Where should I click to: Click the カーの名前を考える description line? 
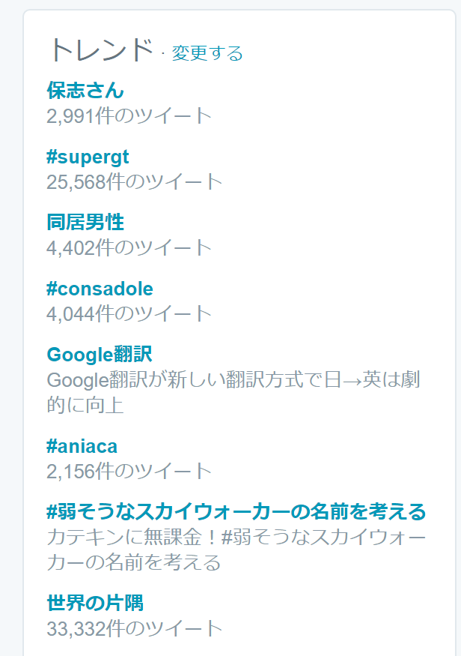134,562
